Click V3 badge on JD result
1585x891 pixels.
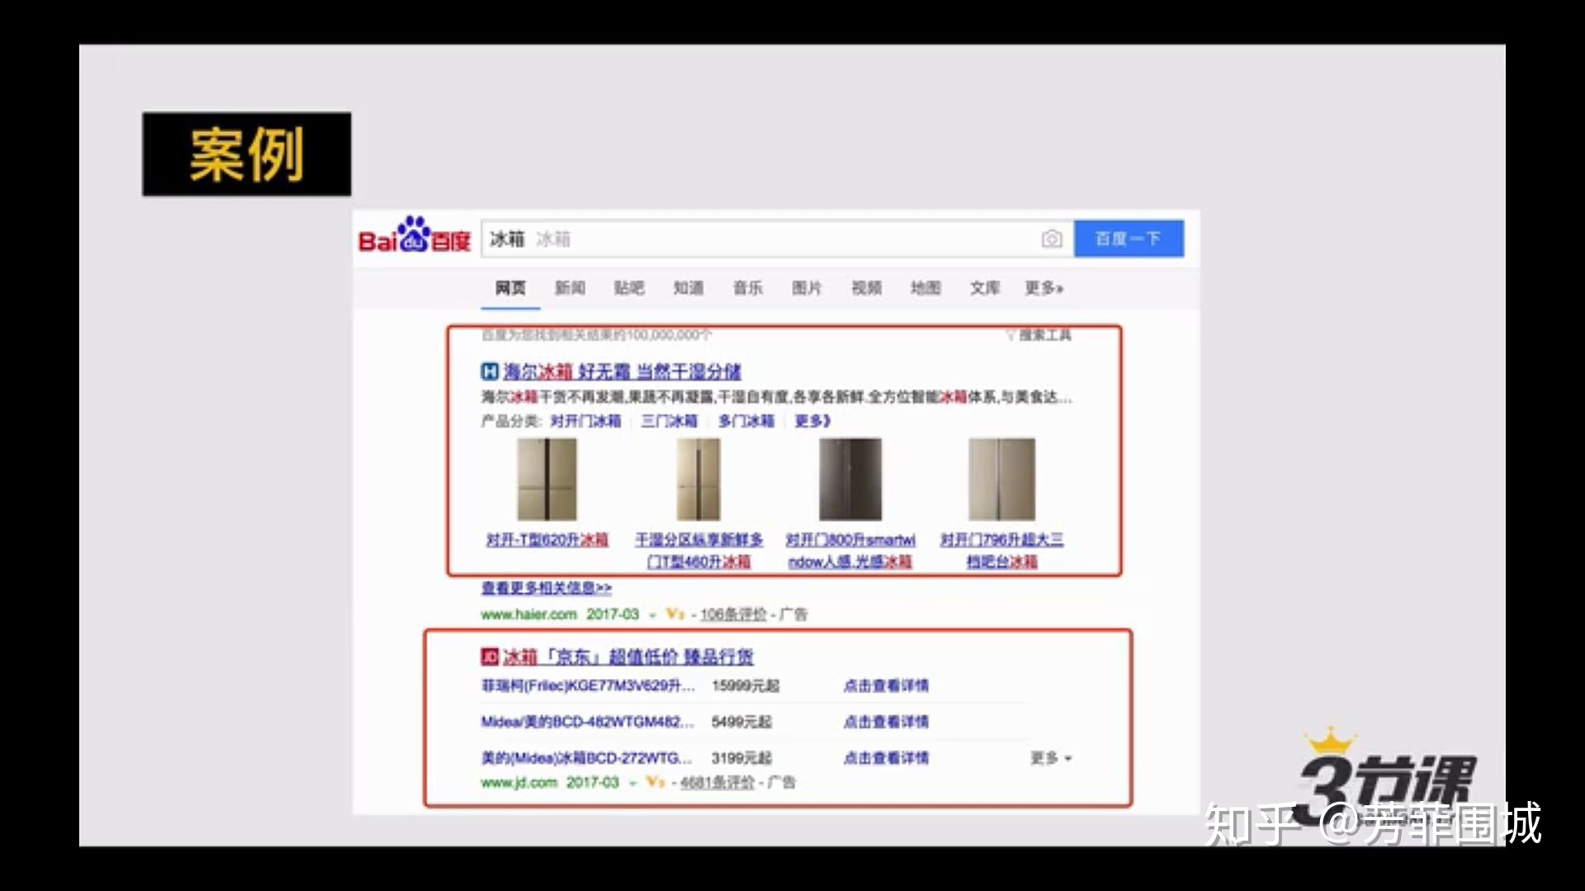pyautogui.click(x=655, y=783)
